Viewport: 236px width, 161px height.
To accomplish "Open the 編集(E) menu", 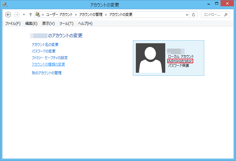I will click(x=31, y=24).
